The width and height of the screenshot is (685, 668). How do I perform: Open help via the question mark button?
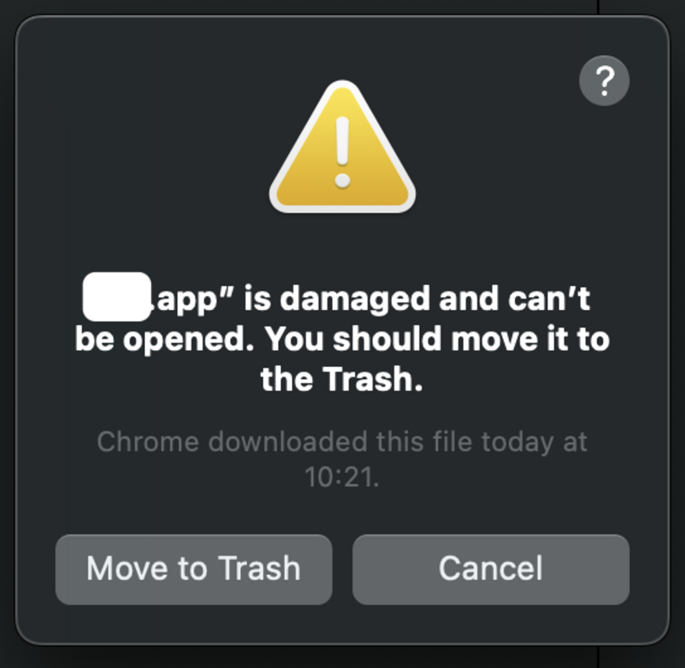coord(604,81)
